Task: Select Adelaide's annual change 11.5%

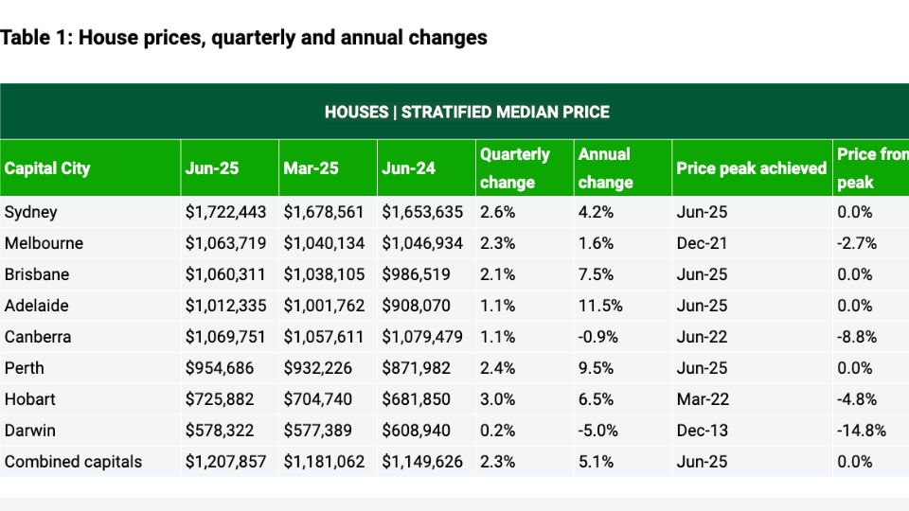Action: point(600,306)
